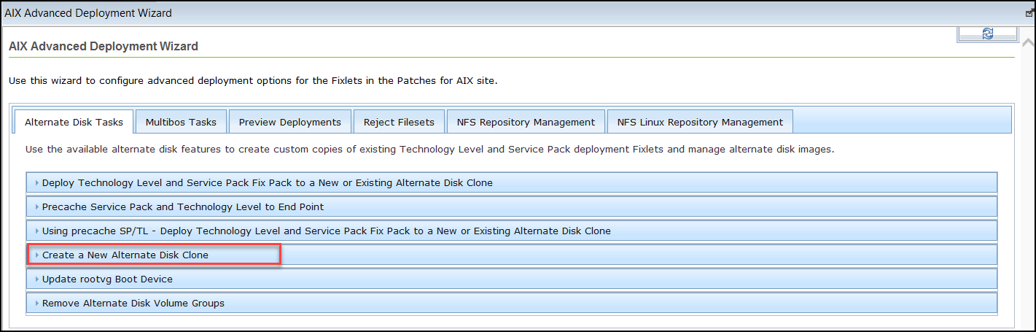Select the Alternate Disk Tasks tab
Screen dimensions: 1036x332
[74, 122]
